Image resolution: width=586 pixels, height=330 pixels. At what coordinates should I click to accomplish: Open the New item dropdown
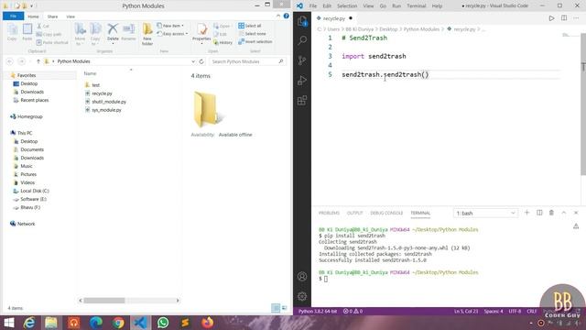170,26
